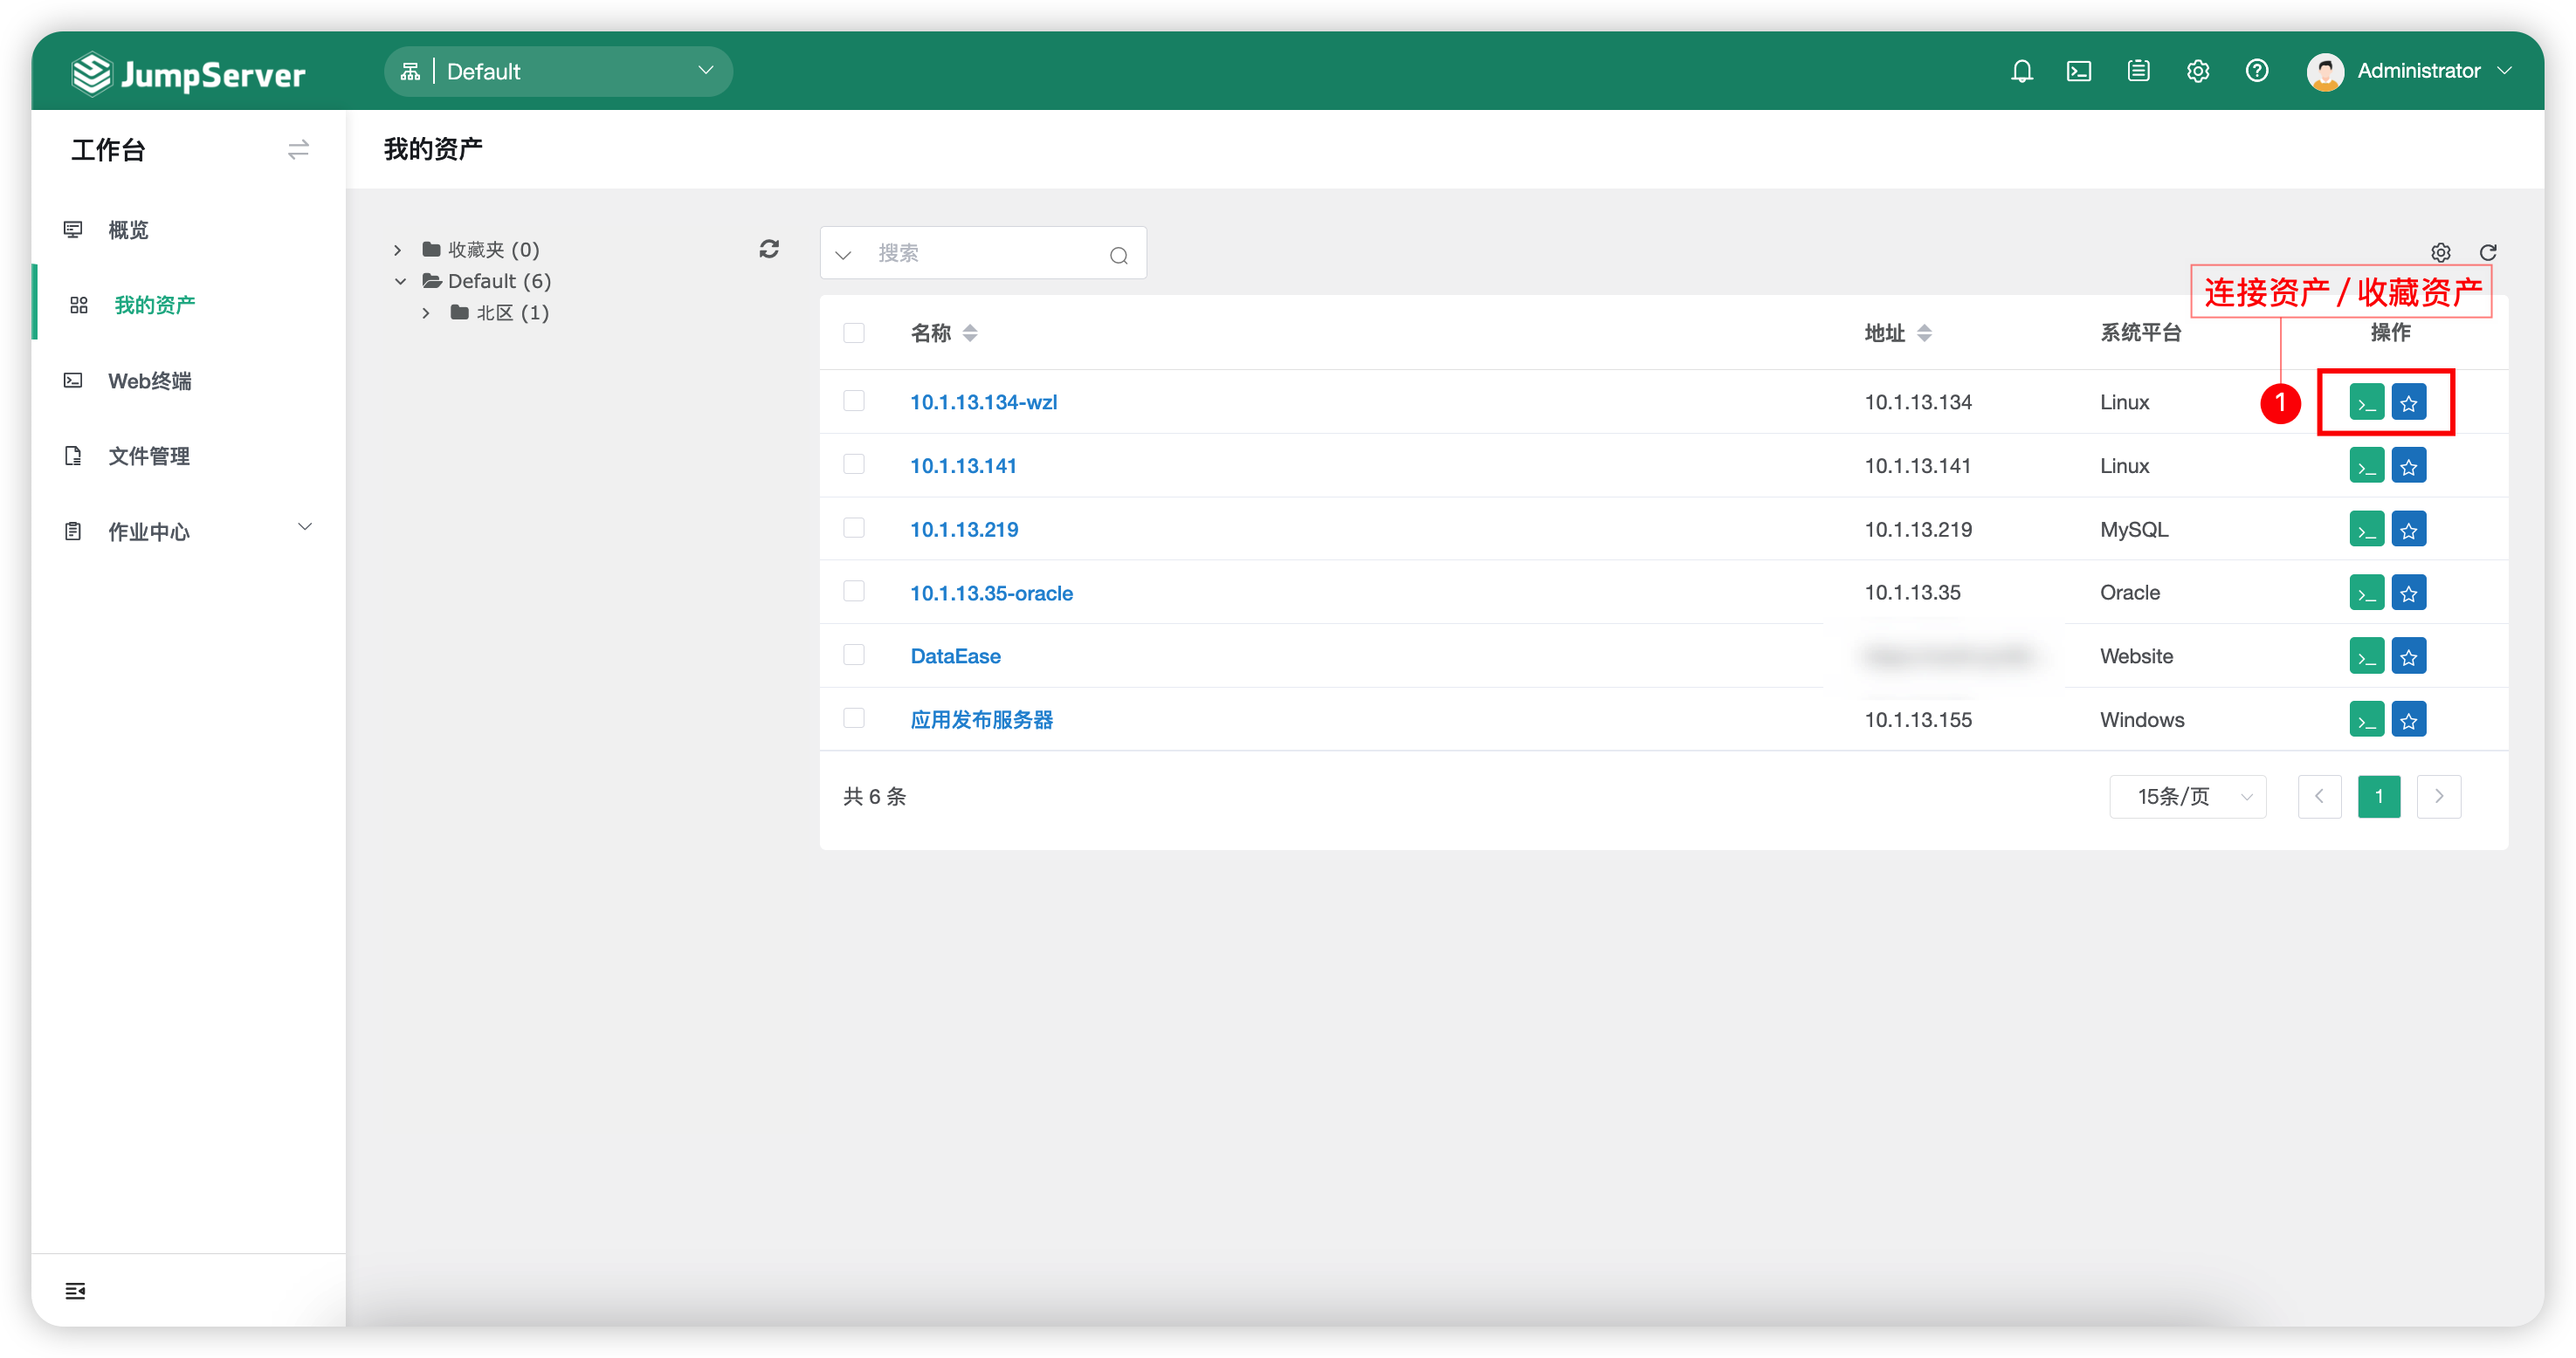The height and width of the screenshot is (1358, 2576).
Task: Open the notifications bell icon
Action: [2021, 71]
